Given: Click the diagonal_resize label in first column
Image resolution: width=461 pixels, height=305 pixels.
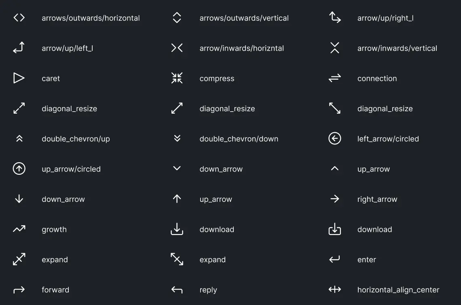Looking at the screenshot, I should (69, 108).
